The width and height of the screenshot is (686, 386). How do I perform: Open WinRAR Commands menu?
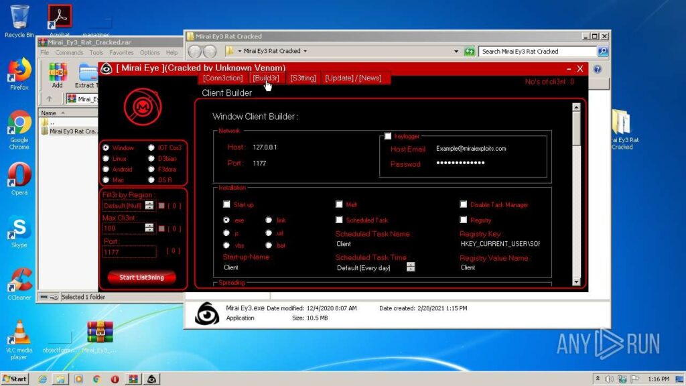click(x=69, y=52)
